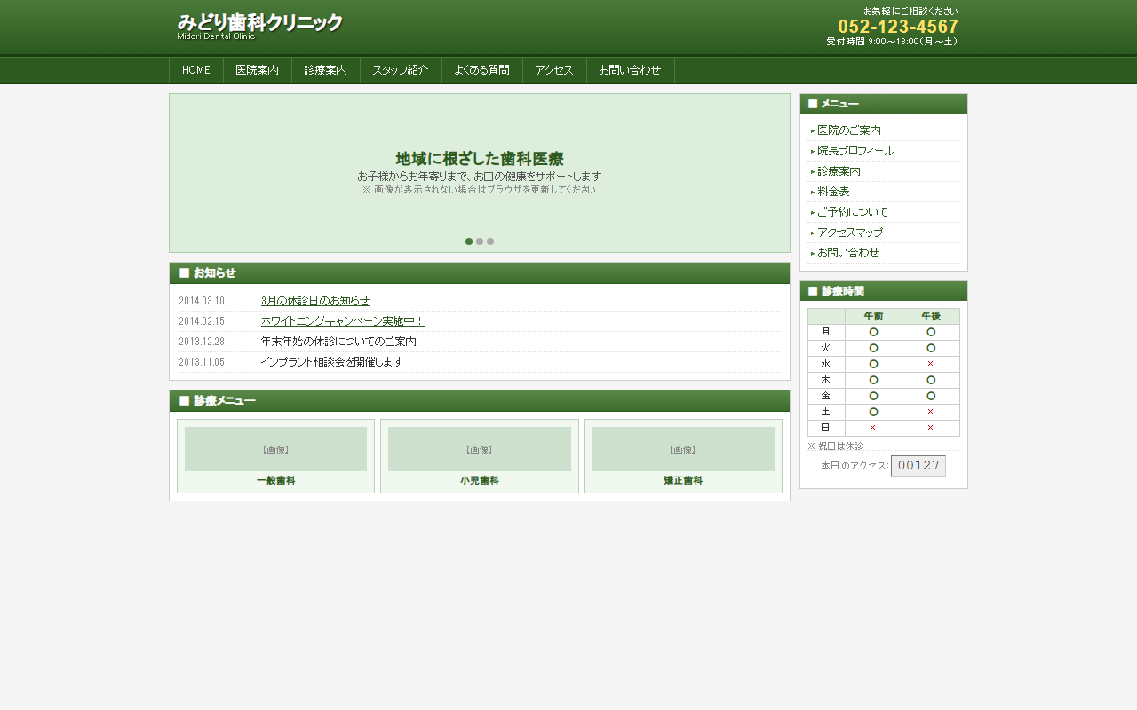Screen dimensions: 1137x710
Task: Open the 3月の休診日のお知らせ announcement link
Action: pos(314,300)
